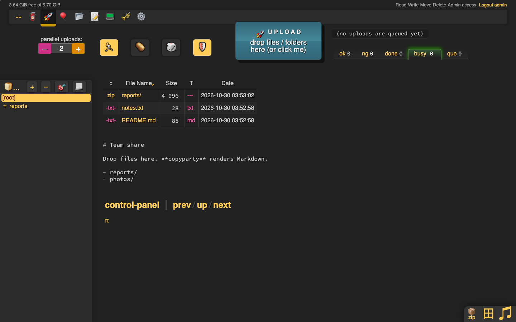Open the unpost fire extinguisher panel

click(x=33, y=17)
